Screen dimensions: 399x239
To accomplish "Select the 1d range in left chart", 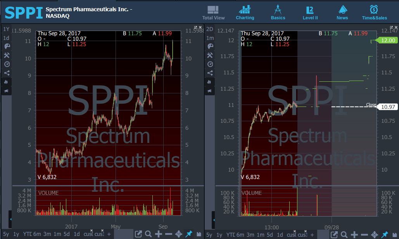I will (77, 234).
